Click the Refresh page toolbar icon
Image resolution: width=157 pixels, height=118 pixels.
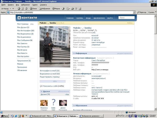pyautogui.click(x=23, y=9)
